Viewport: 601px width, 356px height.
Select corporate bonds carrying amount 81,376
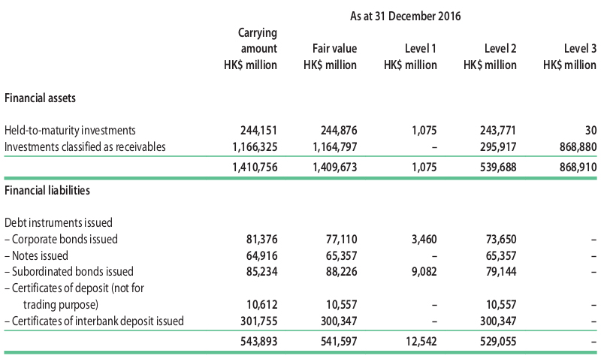coord(261,240)
